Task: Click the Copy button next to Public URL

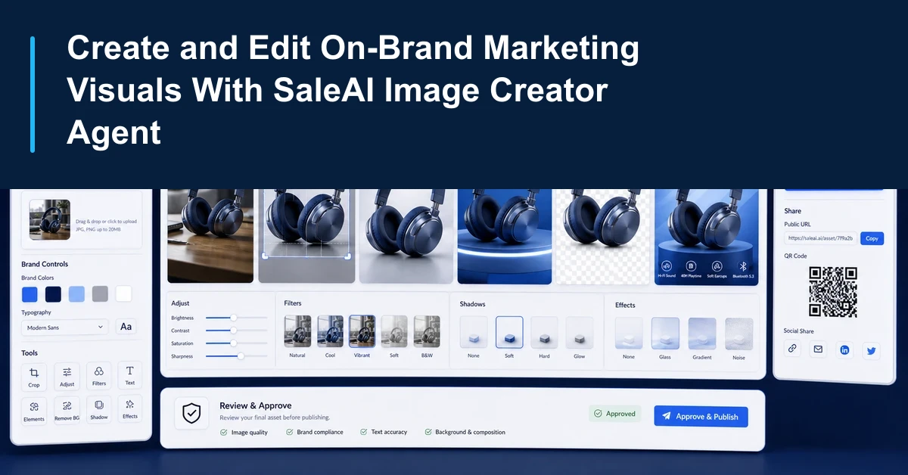Action: [872, 238]
